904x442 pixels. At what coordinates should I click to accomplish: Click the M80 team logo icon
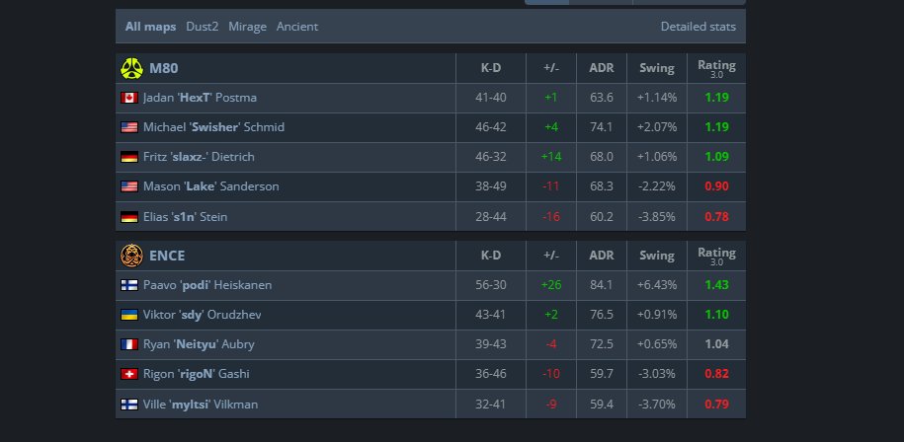(x=131, y=68)
